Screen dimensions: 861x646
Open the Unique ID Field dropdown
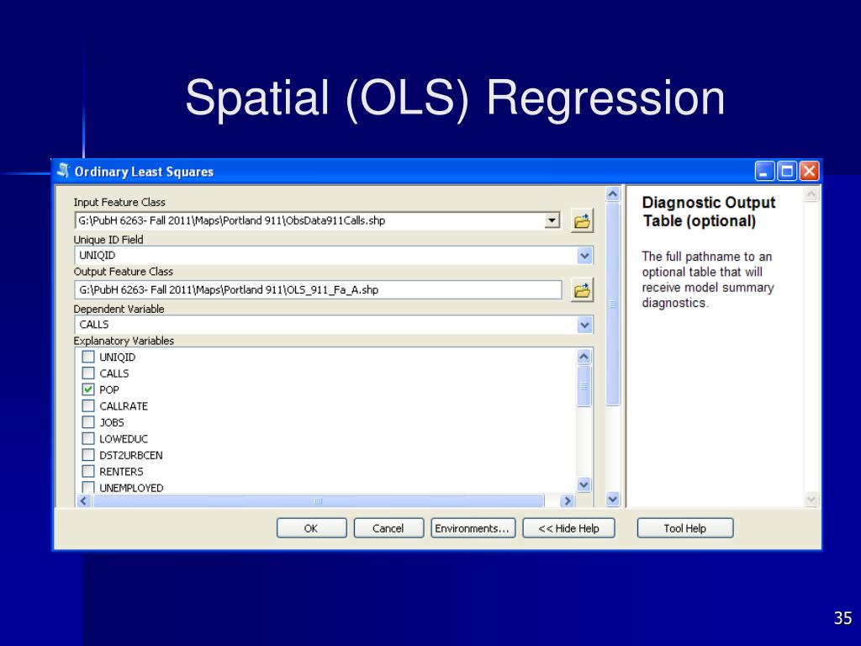tap(584, 256)
